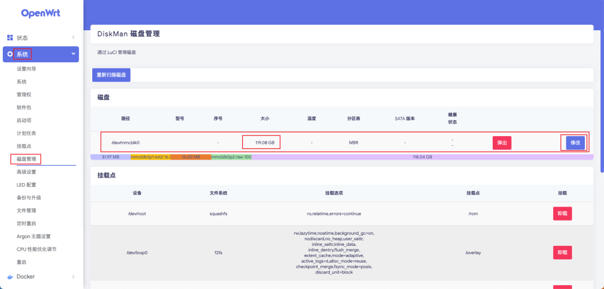
Task: Click the /dev/loop0 device cell
Action: [x=137, y=253]
